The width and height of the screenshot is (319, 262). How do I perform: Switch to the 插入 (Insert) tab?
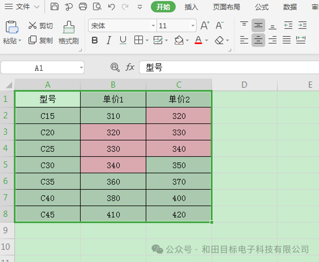(x=191, y=7)
